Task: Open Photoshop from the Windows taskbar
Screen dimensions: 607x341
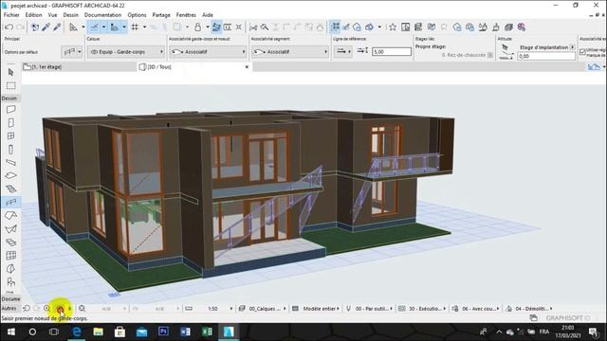Action: [163, 332]
